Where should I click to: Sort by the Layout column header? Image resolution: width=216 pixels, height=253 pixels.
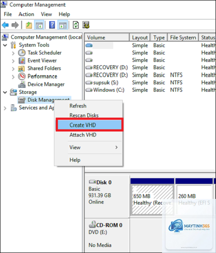140,38
